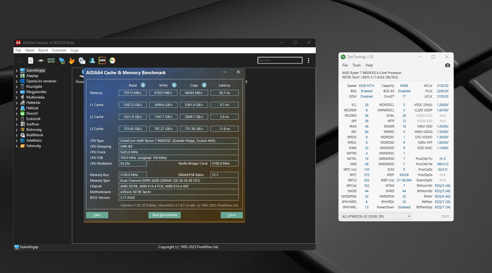
Task: Click Memory Latency value 59.1 ns
Action: pos(225,93)
